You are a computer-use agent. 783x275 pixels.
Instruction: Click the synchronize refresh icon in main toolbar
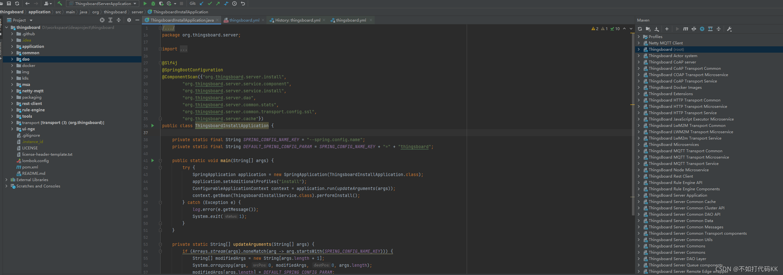click(17, 3)
